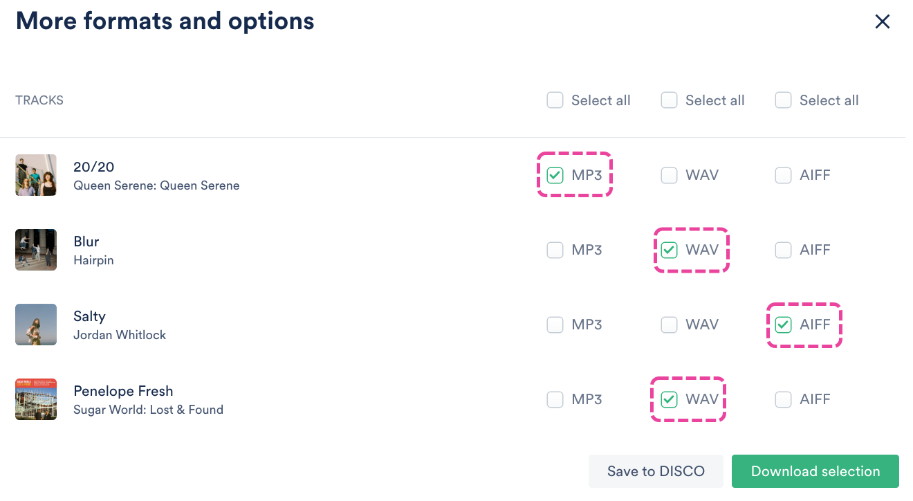This screenshot has width=913, height=501.
Task: Enable WAV format for 20/20
Action: (x=669, y=175)
